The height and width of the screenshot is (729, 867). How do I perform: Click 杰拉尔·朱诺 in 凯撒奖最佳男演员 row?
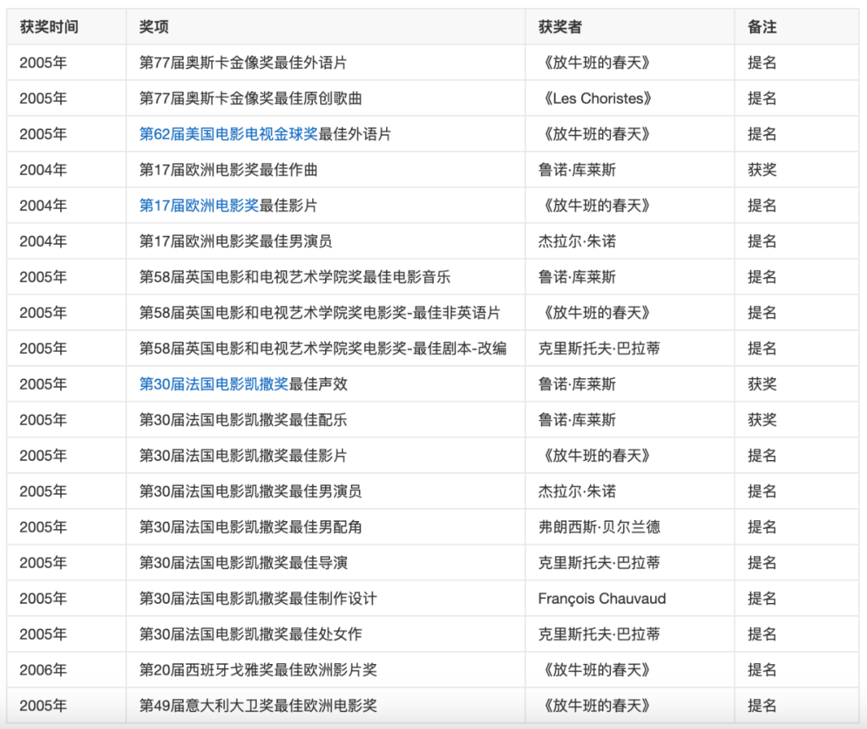pos(576,491)
